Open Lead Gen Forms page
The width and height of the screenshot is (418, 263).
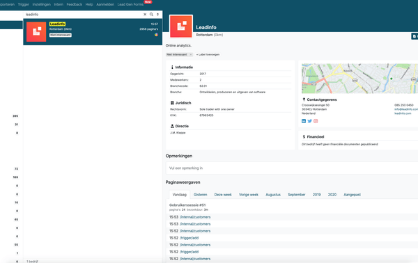pyautogui.click(x=130, y=4)
